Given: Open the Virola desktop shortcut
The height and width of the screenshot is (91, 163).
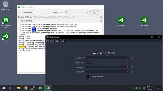Looking at the screenshot, I should point(6,37).
